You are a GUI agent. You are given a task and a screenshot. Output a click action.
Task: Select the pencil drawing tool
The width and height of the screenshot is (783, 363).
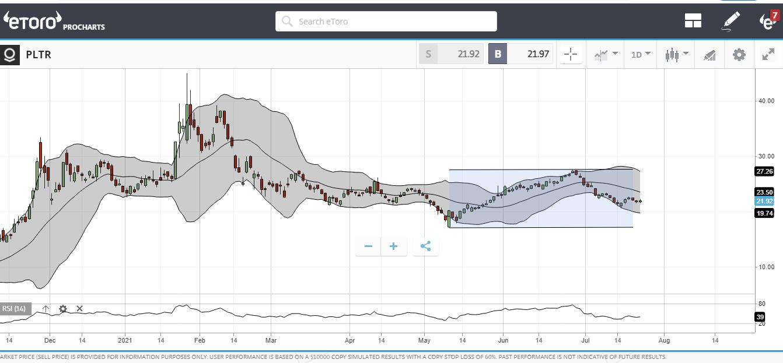[730, 21]
